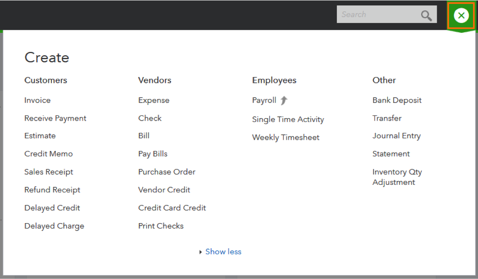This screenshot has height=279, width=478.
Task: Create a new Estimate
Action: point(40,136)
